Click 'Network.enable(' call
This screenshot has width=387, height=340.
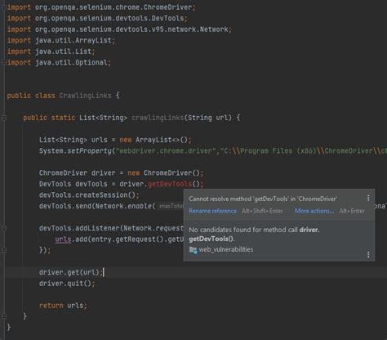click(x=125, y=206)
